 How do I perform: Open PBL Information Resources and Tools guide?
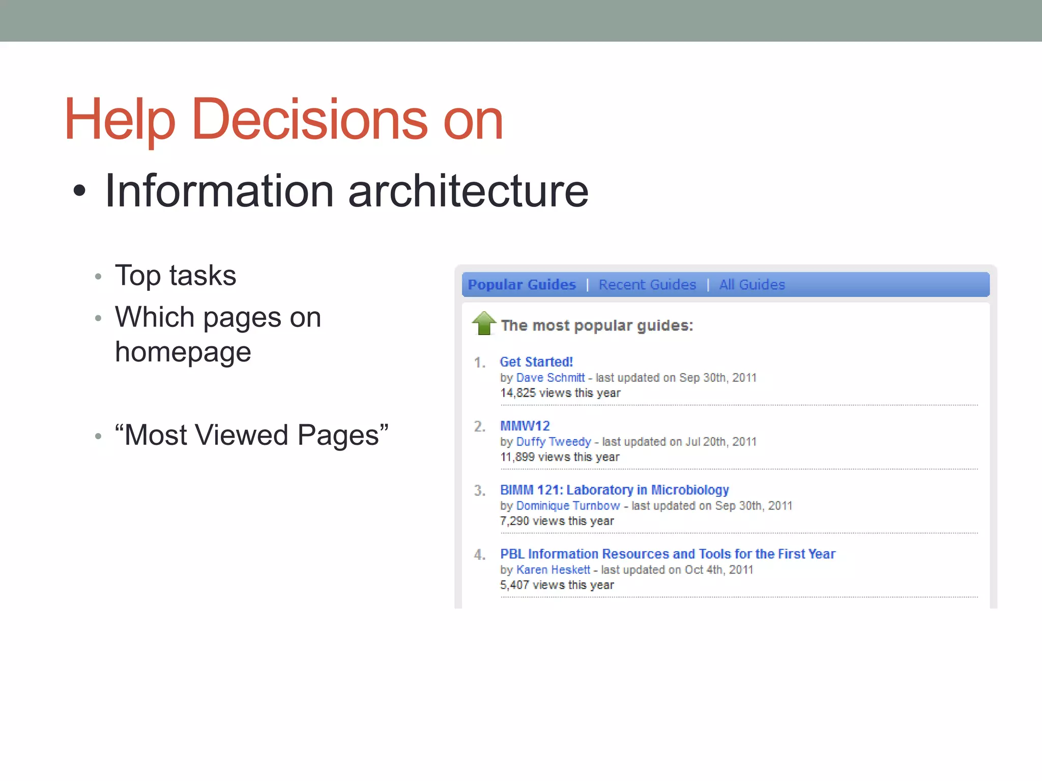(668, 554)
